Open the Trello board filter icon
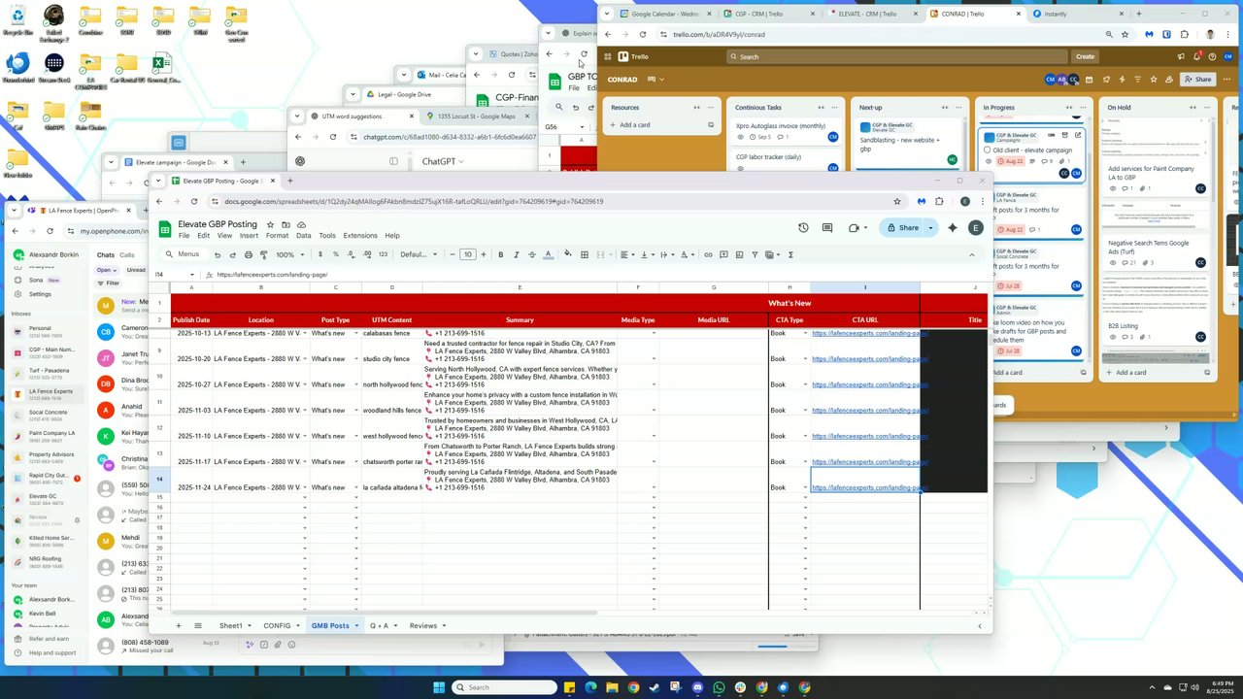 [x=1138, y=80]
